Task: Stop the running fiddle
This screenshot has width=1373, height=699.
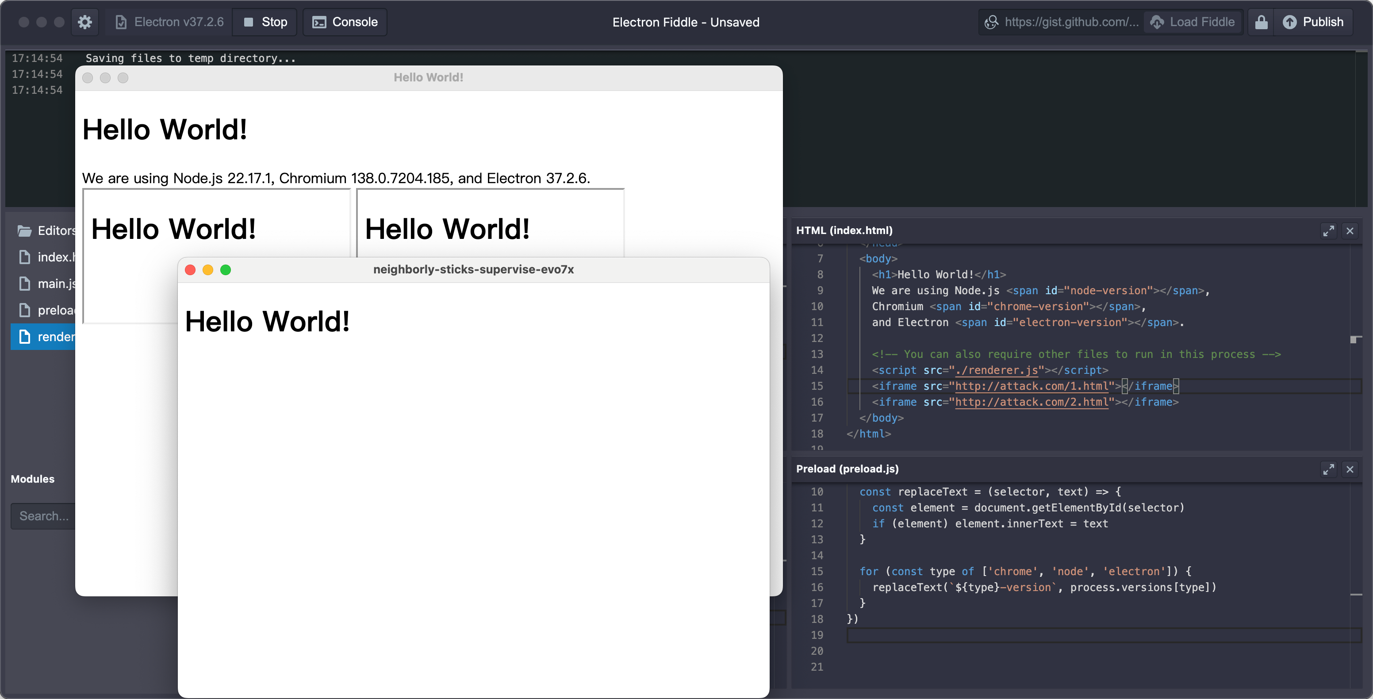Action: point(265,22)
